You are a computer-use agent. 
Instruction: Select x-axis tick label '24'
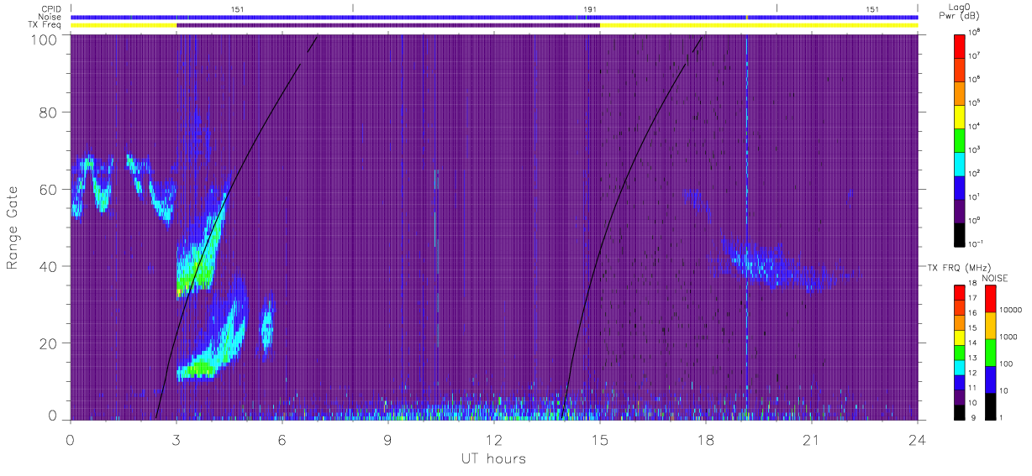point(917,440)
